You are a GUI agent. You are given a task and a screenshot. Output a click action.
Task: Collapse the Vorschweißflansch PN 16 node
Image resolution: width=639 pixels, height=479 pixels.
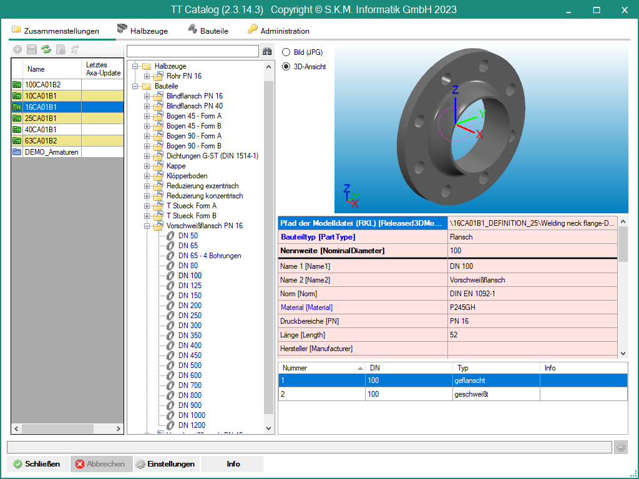147,226
